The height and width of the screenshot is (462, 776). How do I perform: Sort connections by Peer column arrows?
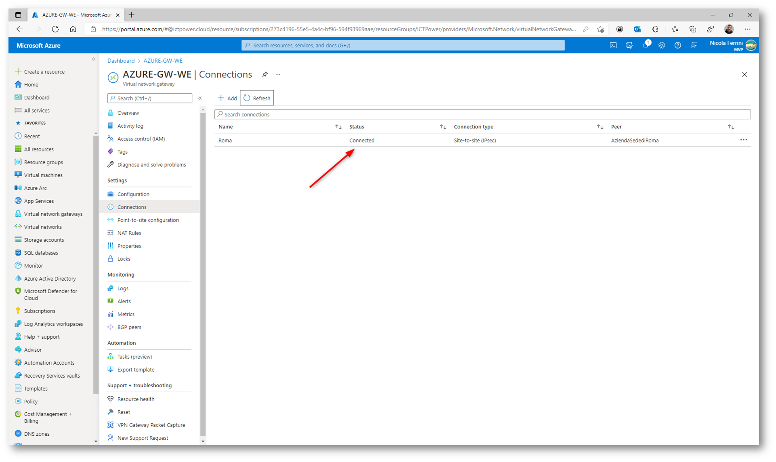731,127
